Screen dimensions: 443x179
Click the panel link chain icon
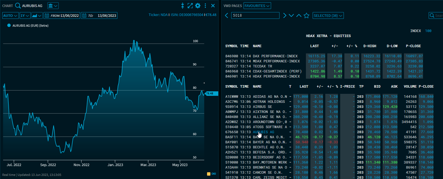(x=214, y=174)
